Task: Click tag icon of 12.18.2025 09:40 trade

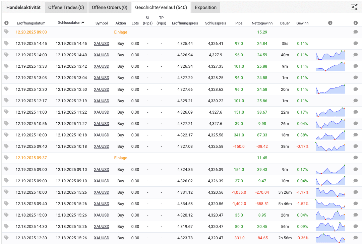Action: click(x=6, y=203)
